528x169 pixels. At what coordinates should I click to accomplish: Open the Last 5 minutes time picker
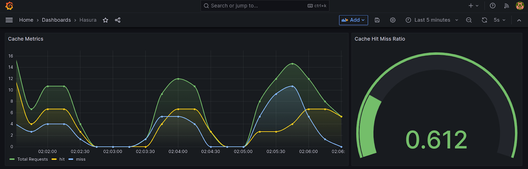[432, 20]
